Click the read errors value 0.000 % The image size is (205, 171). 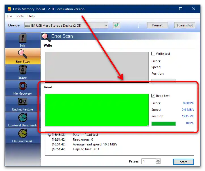[x=188, y=103]
